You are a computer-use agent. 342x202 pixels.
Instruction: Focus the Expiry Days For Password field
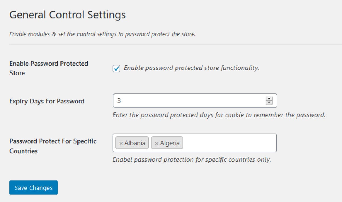188,101
